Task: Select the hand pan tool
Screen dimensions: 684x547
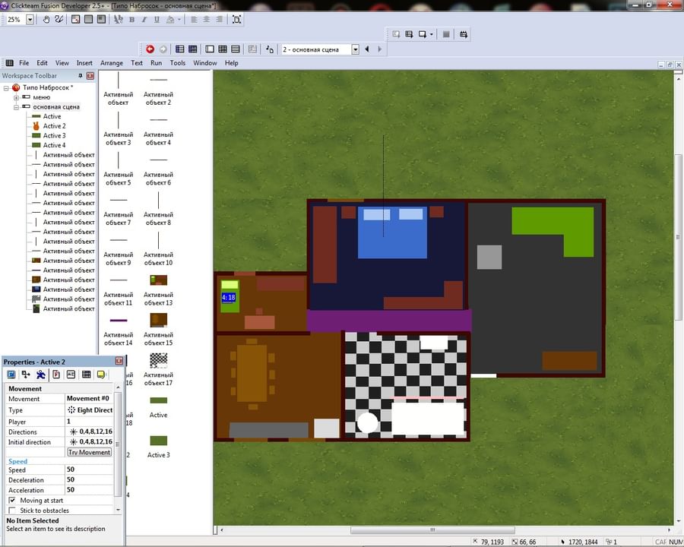Action: (46, 19)
